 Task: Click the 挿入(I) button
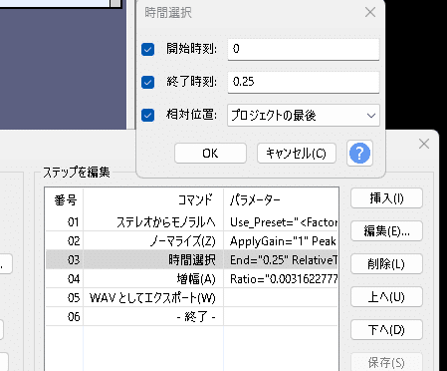coord(386,198)
